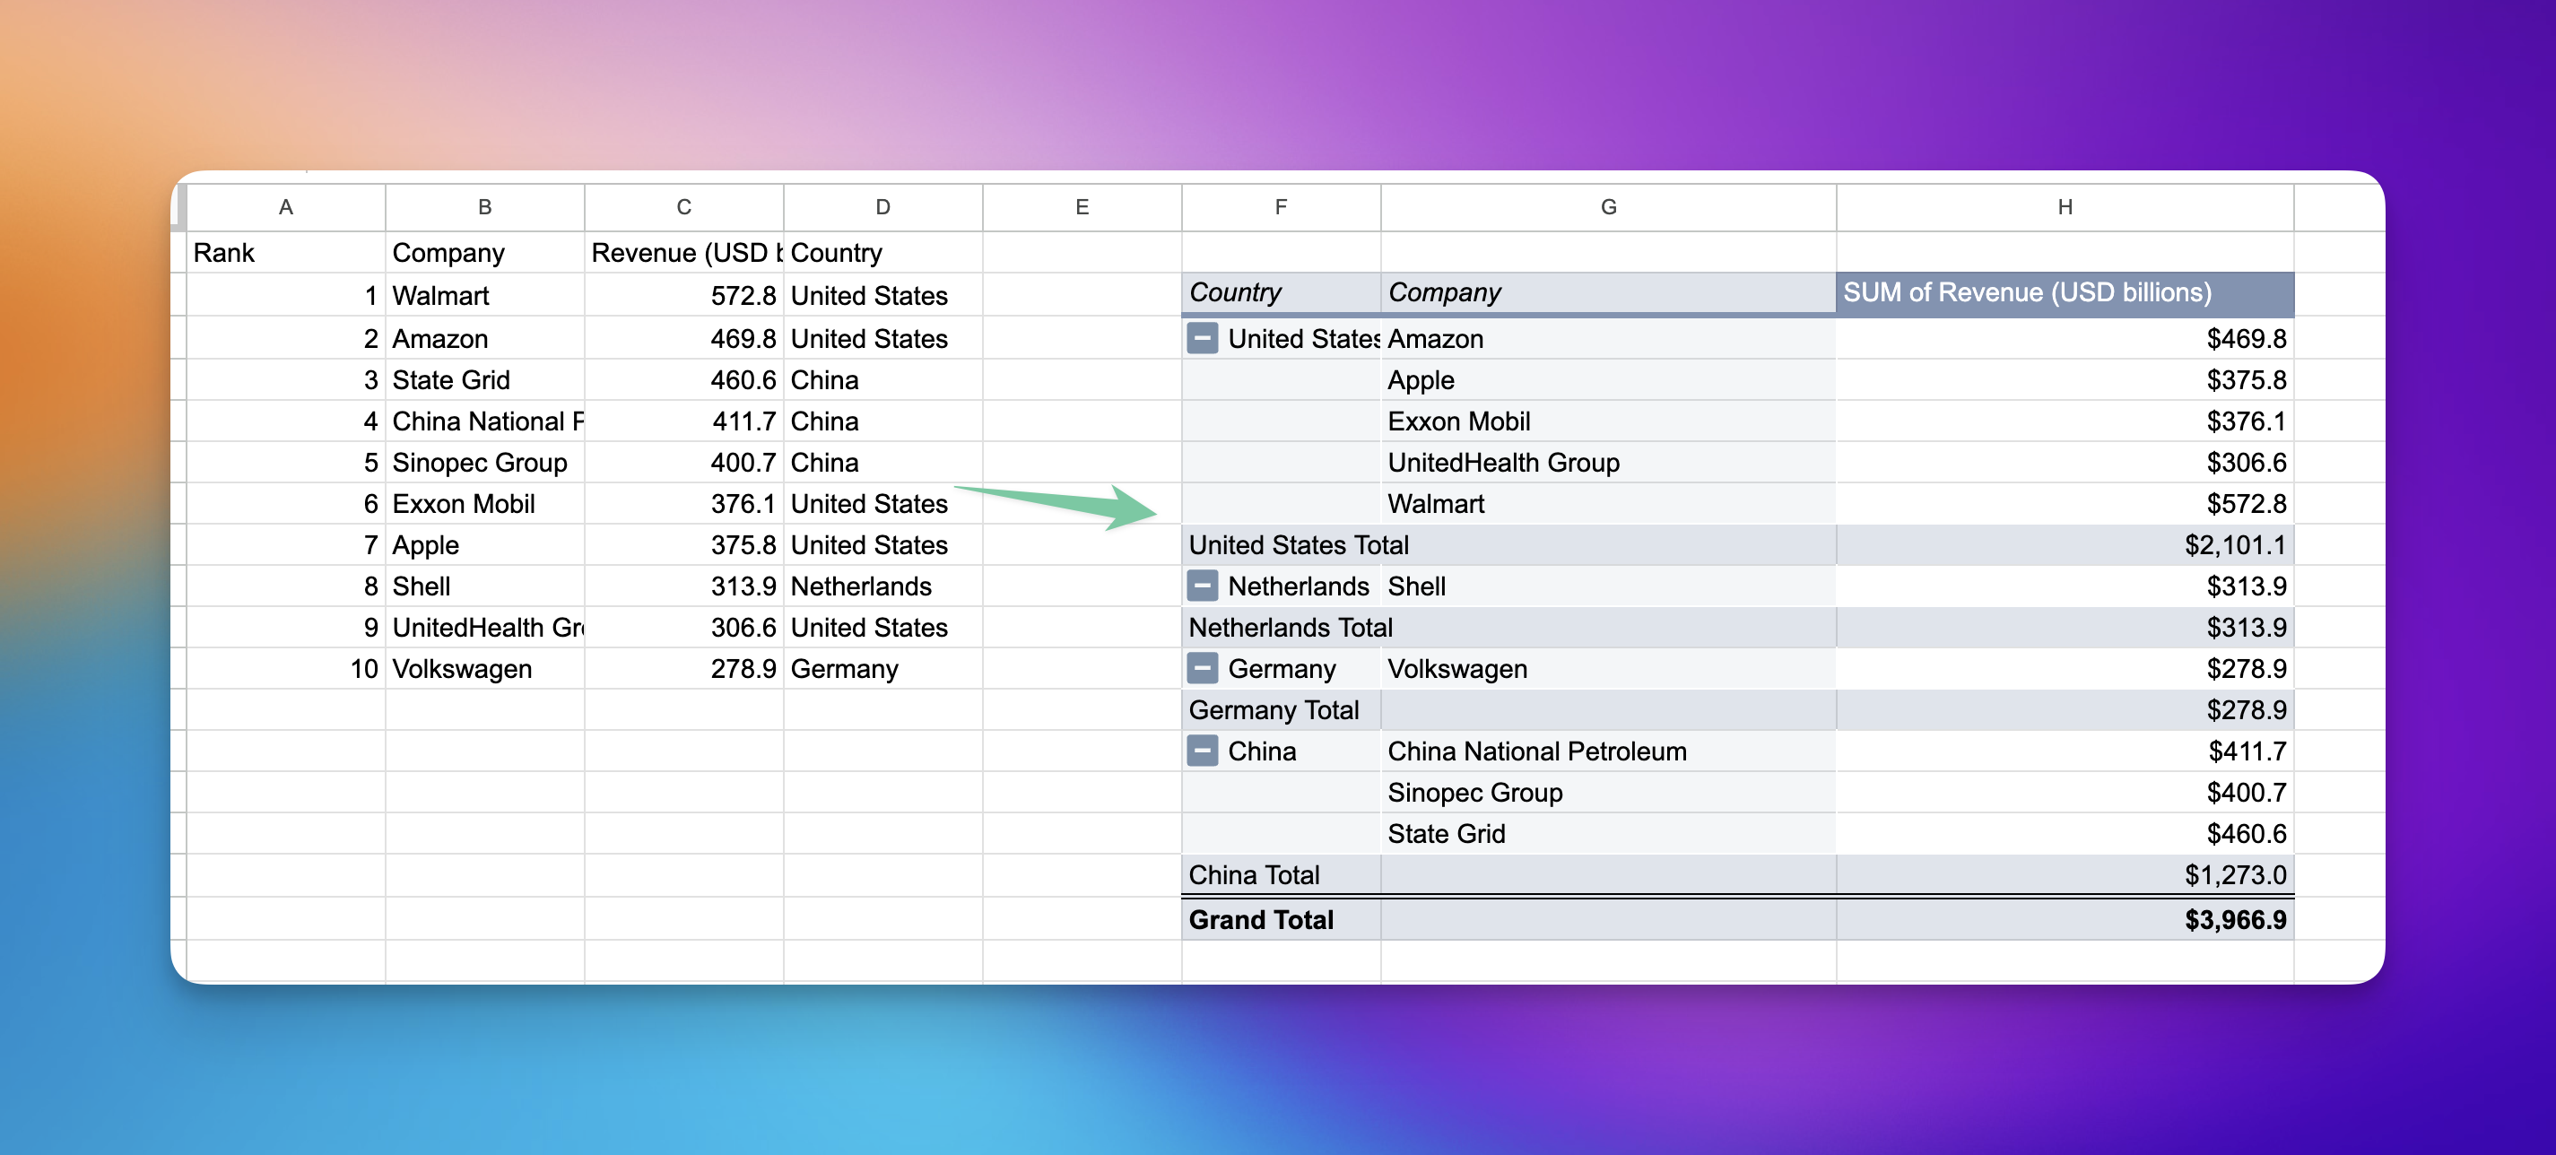Image resolution: width=2556 pixels, height=1155 pixels.
Task: Click the Country header cell in column D
Action: 883,252
